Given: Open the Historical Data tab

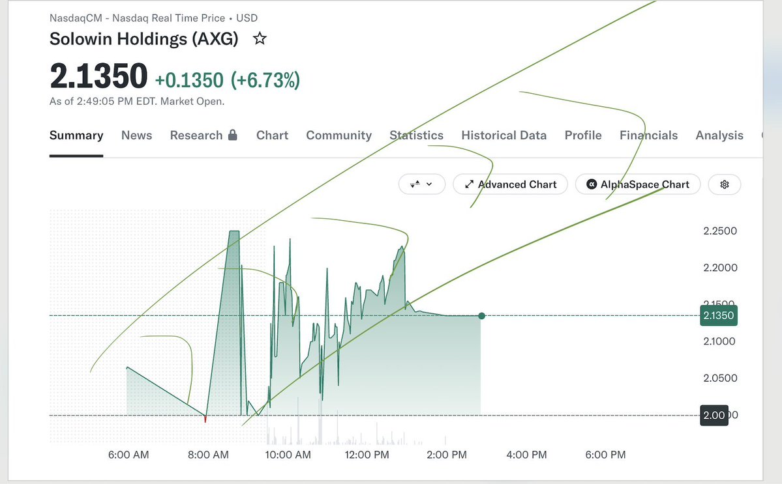Looking at the screenshot, I should click(x=504, y=135).
